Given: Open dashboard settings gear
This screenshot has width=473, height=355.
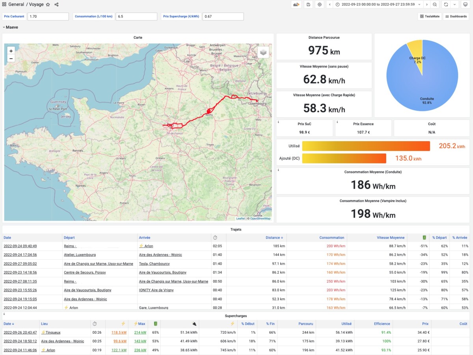Looking at the screenshot, I should coord(320,4).
